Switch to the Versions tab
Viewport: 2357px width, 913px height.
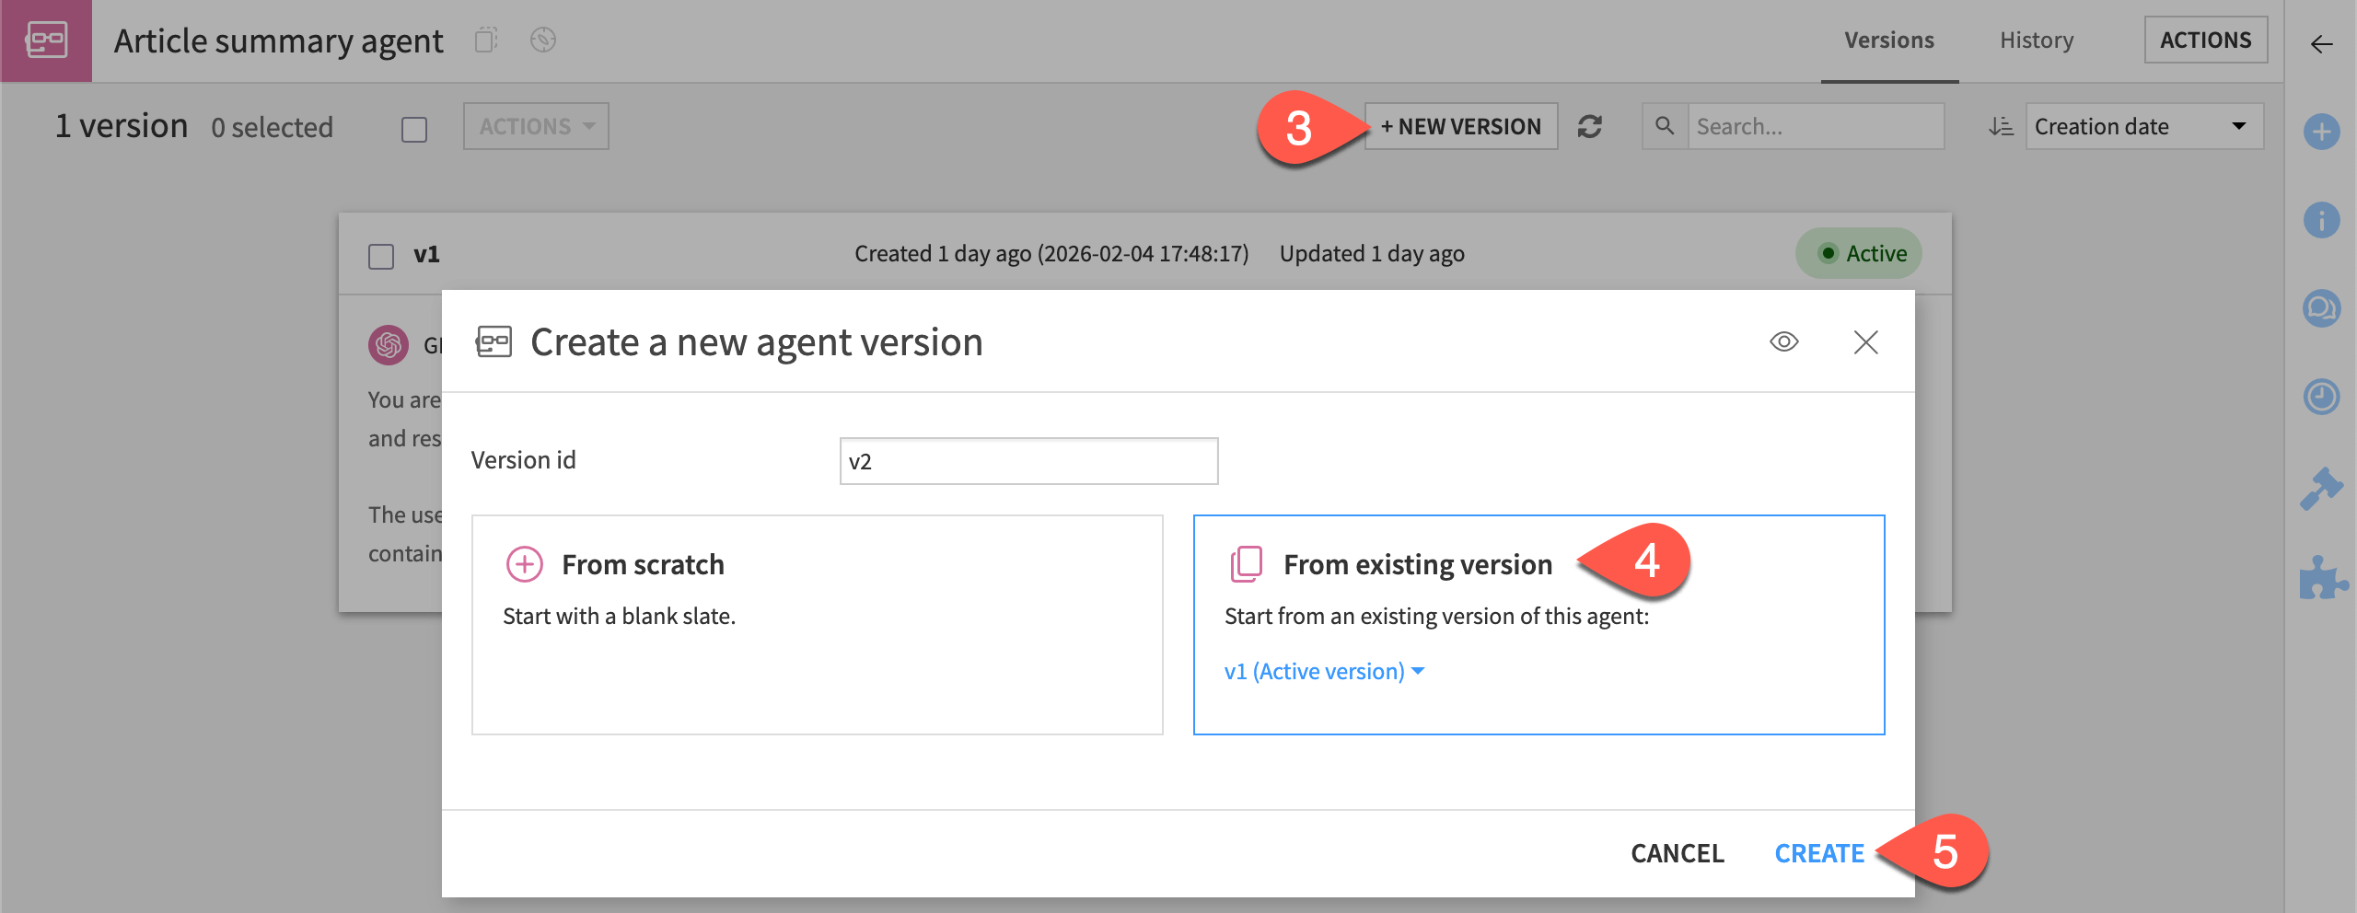click(x=1888, y=40)
